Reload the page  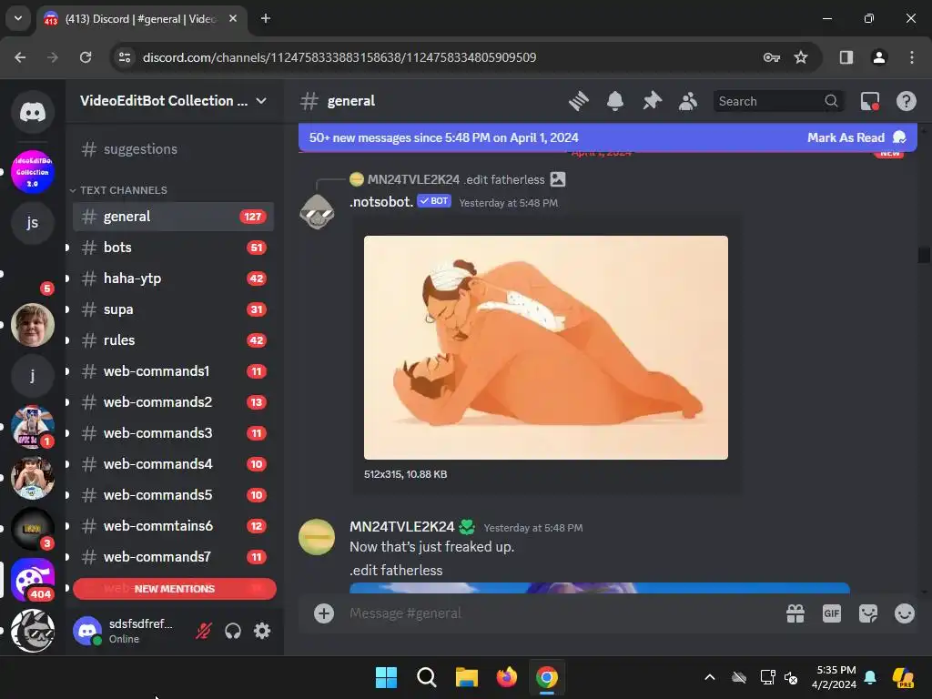pos(86,57)
